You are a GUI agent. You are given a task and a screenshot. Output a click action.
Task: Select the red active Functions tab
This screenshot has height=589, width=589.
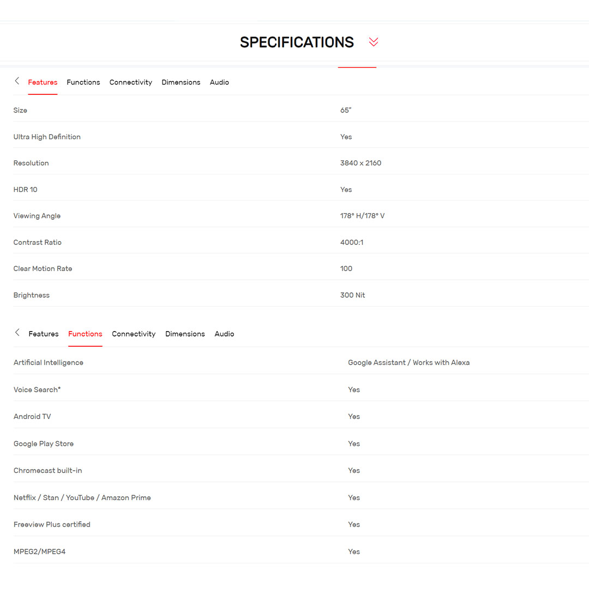point(85,334)
